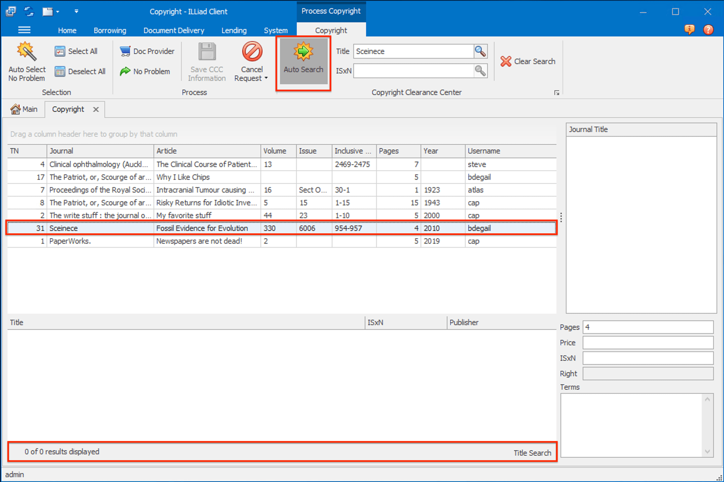Screen dimensions: 724x482
Task: Click in the Price input field
Action: tap(648, 343)
